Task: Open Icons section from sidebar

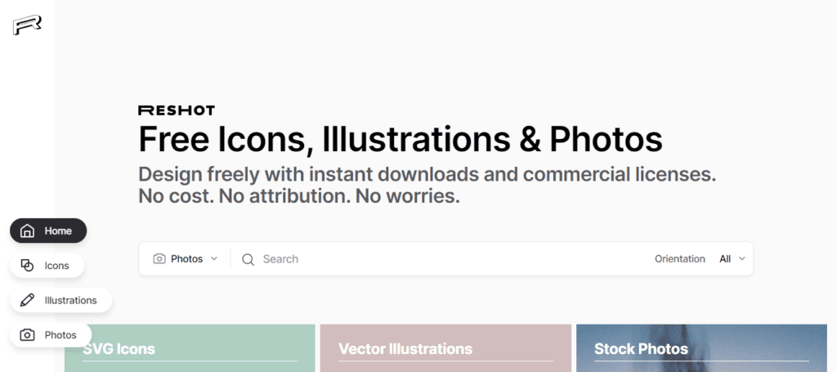Action: tap(47, 265)
